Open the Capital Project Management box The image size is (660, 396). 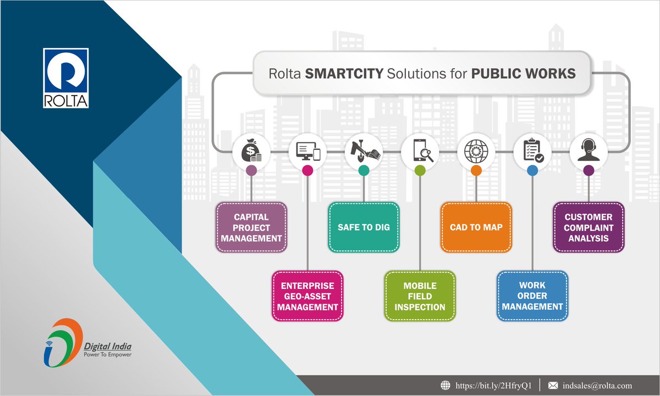(251, 227)
